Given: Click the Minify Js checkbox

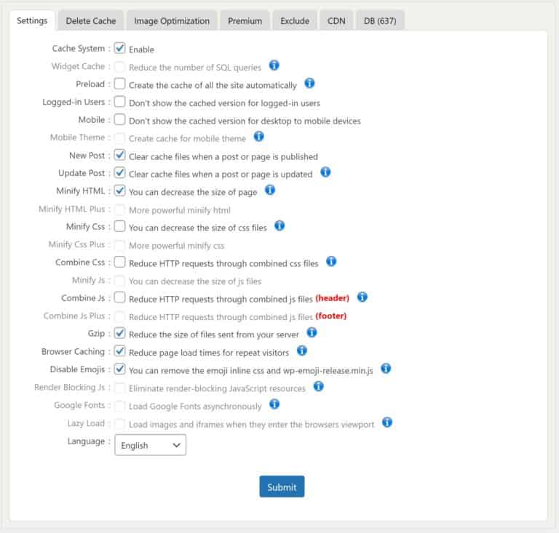Looking at the screenshot, I should coord(120,280).
